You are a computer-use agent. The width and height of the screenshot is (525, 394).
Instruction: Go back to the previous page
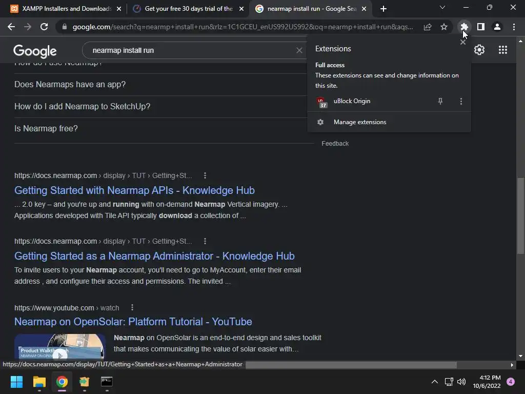click(x=11, y=27)
